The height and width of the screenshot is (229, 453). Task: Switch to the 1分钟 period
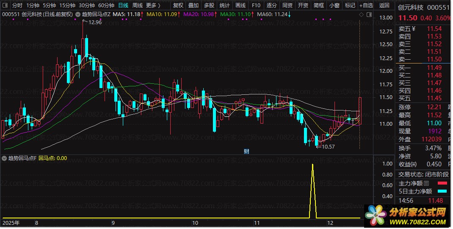33,5
